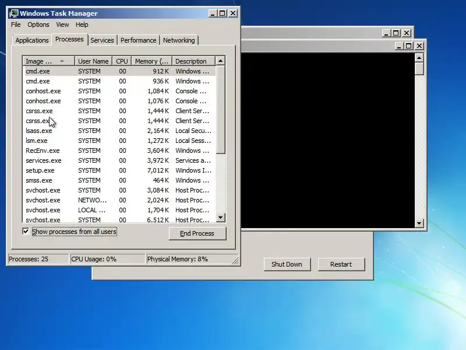Sort processes by CPU column
Image resolution: width=466 pixels, height=350 pixels.
(122, 61)
